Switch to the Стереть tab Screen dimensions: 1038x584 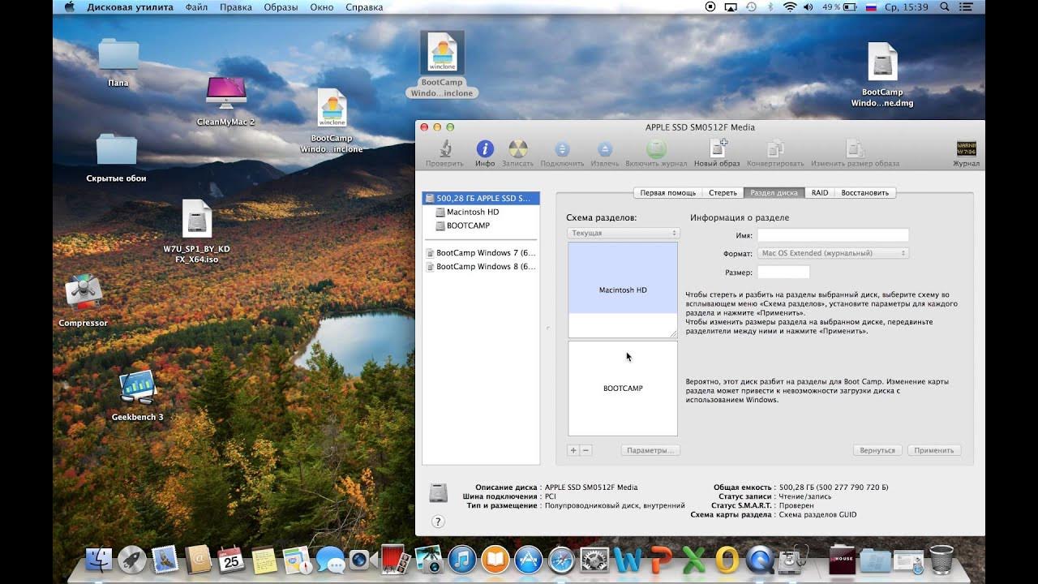pos(723,193)
